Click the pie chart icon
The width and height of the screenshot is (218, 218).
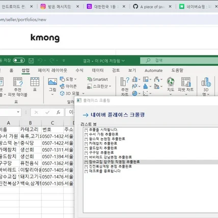(x=134, y=93)
